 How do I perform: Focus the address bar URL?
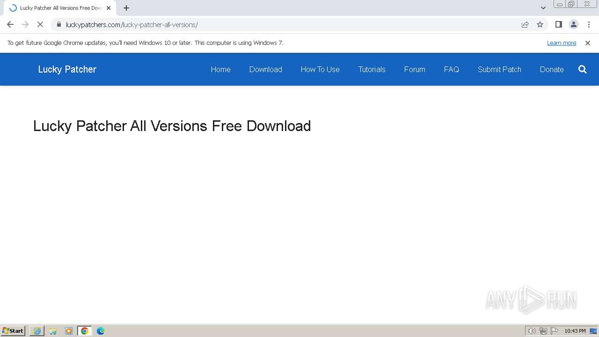pos(131,25)
